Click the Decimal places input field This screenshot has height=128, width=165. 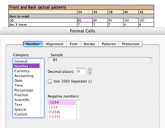[x=81, y=71]
